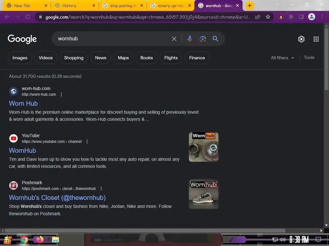Go back with the browser back arrow

[x=7, y=17]
